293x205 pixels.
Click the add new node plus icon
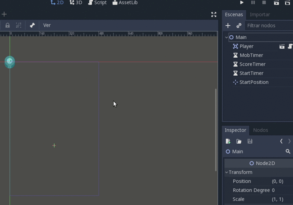[x=228, y=25]
